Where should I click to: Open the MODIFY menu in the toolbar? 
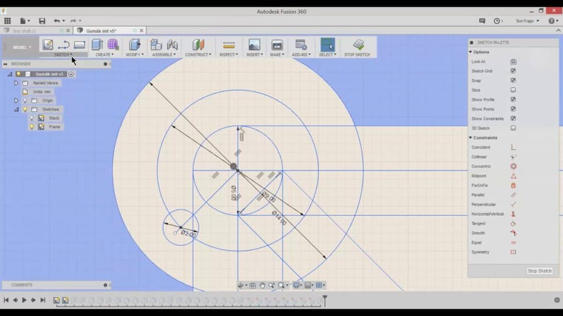(x=133, y=54)
